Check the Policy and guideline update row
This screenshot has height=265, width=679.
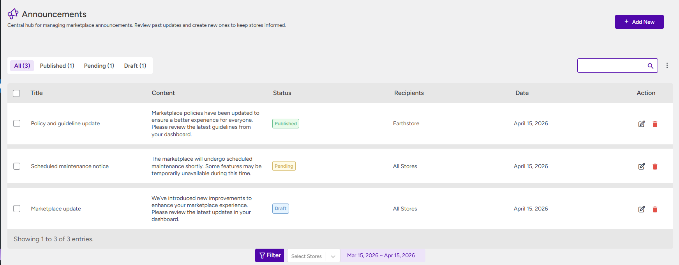[17, 123]
